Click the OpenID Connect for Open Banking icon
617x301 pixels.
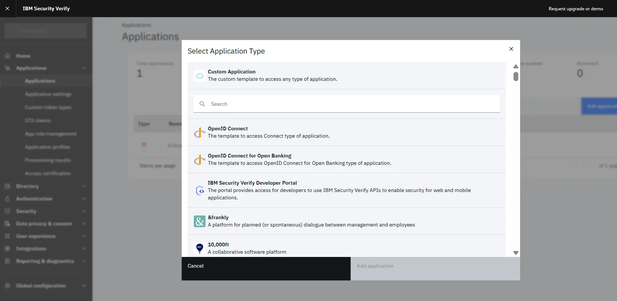200,160
